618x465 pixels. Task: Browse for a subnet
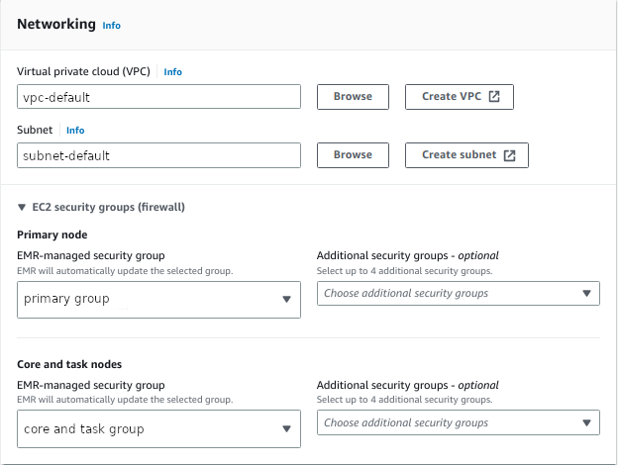pyautogui.click(x=353, y=155)
